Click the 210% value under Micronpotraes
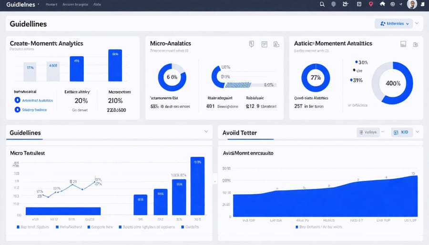 [115, 101]
